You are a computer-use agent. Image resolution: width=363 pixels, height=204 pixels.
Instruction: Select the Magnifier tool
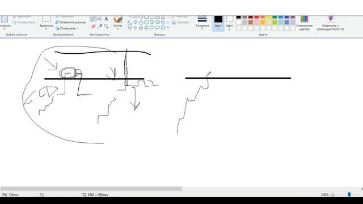click(106, 27)
